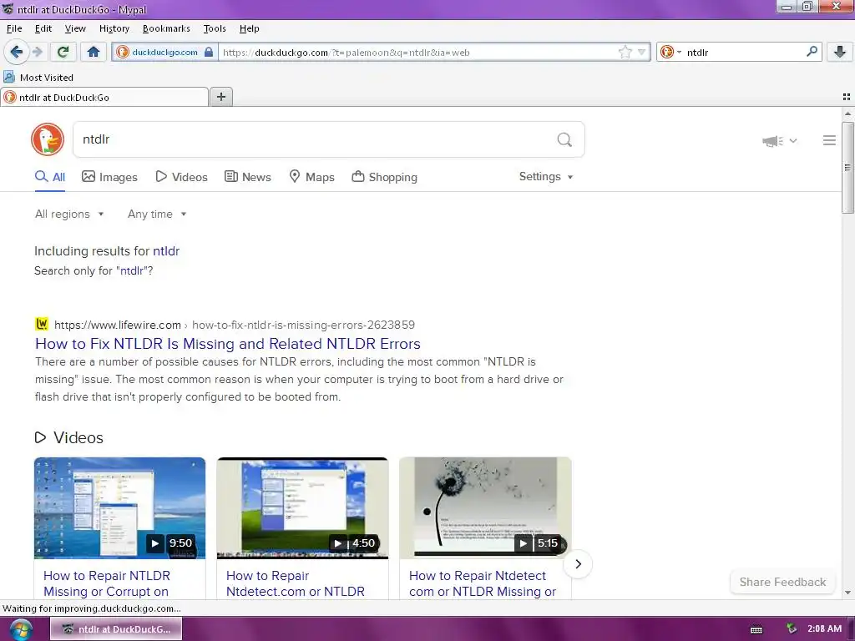Click the Videos section heading
The width and height of the screenshot is (855, 641).
pos(69,437)
